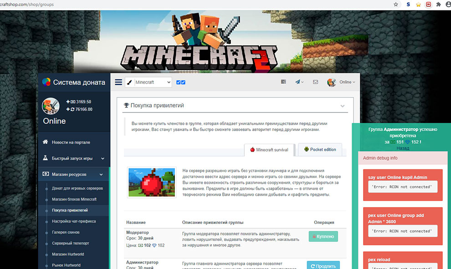
Task: Select the Minecraft survival tab
Action: 269,149
